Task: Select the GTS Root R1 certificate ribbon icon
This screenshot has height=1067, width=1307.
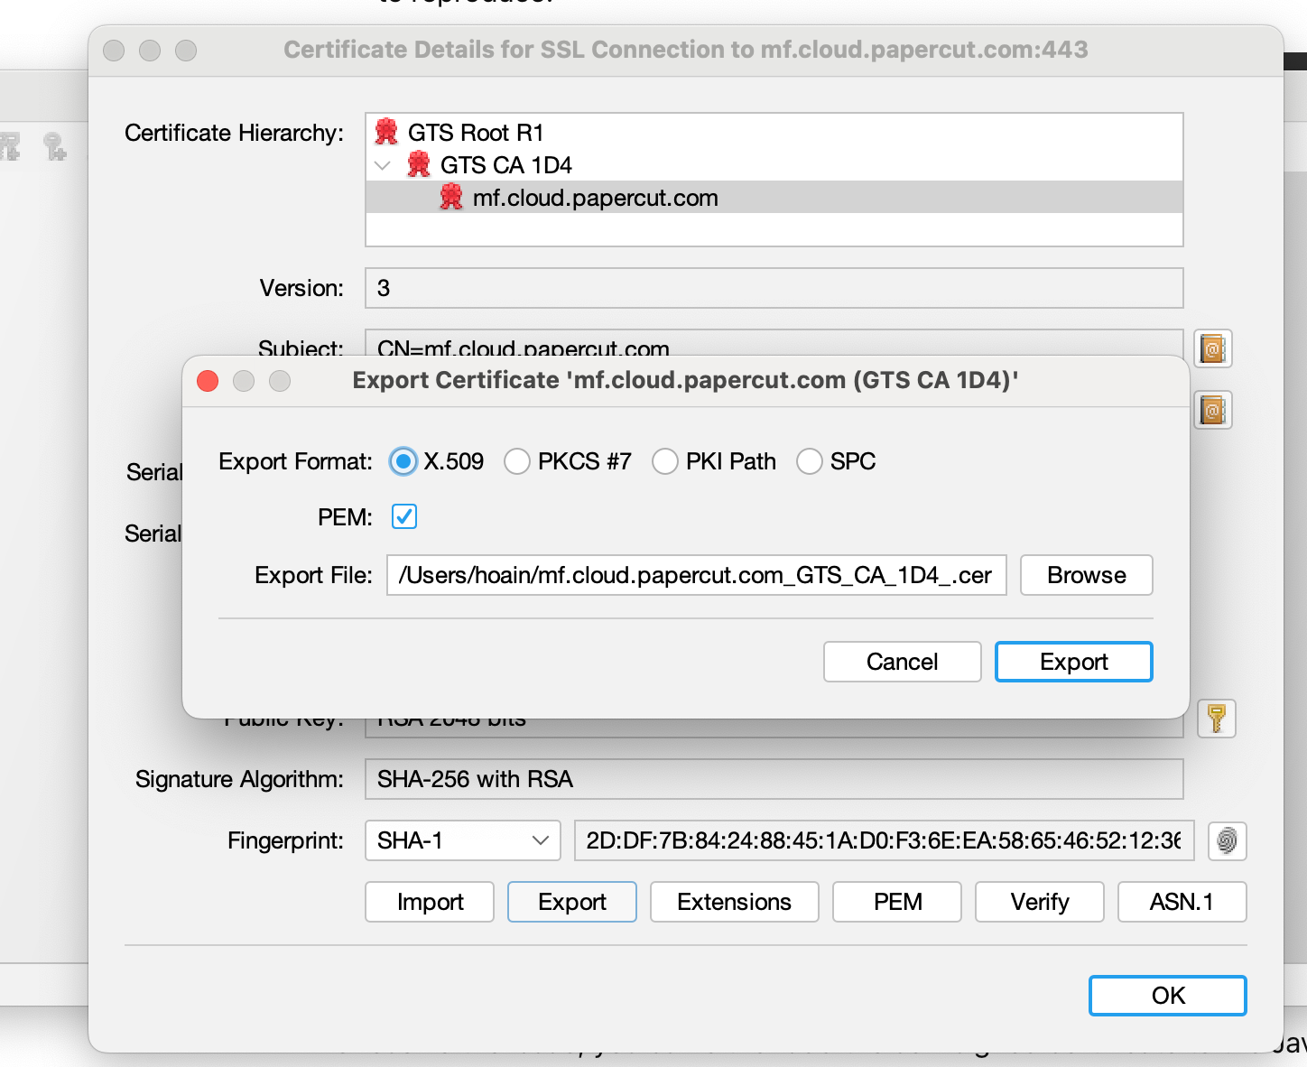Action: pyautogui.click(x=386, y=132)
